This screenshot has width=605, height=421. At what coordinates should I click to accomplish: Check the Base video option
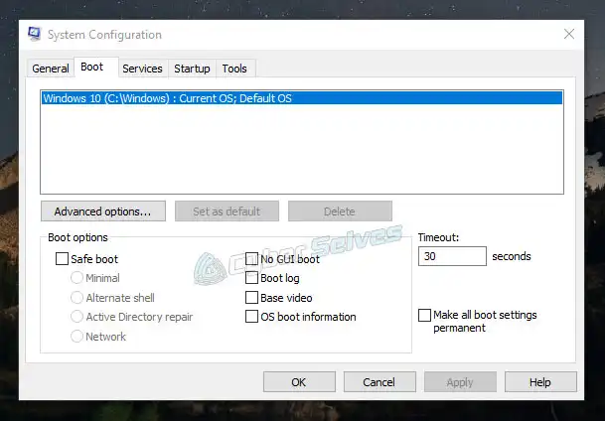click(251, 297)
